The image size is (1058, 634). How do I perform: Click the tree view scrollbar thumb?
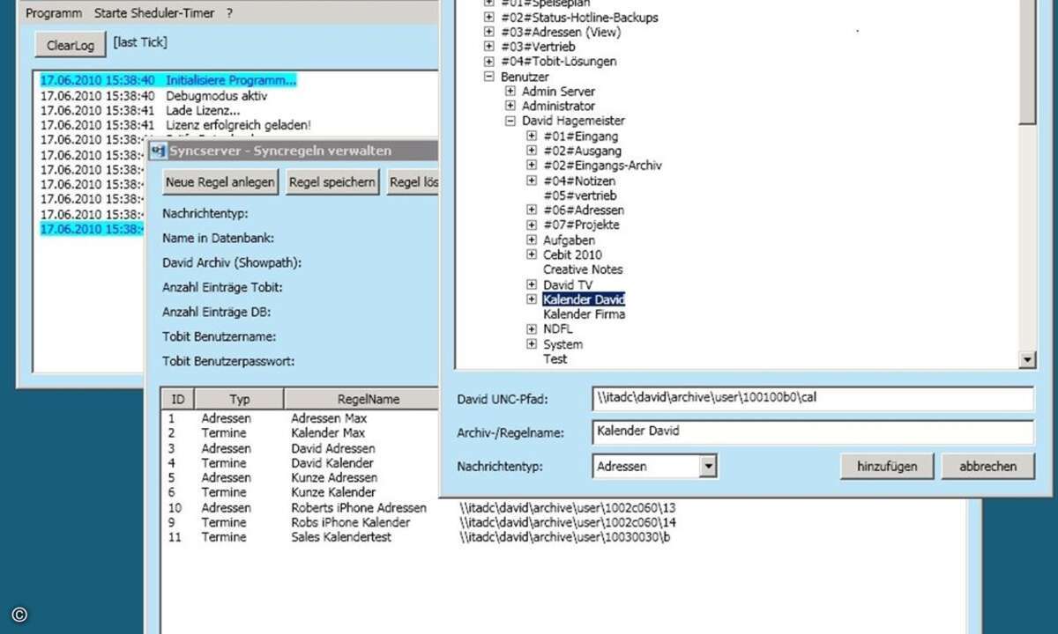pos(1026,62)
